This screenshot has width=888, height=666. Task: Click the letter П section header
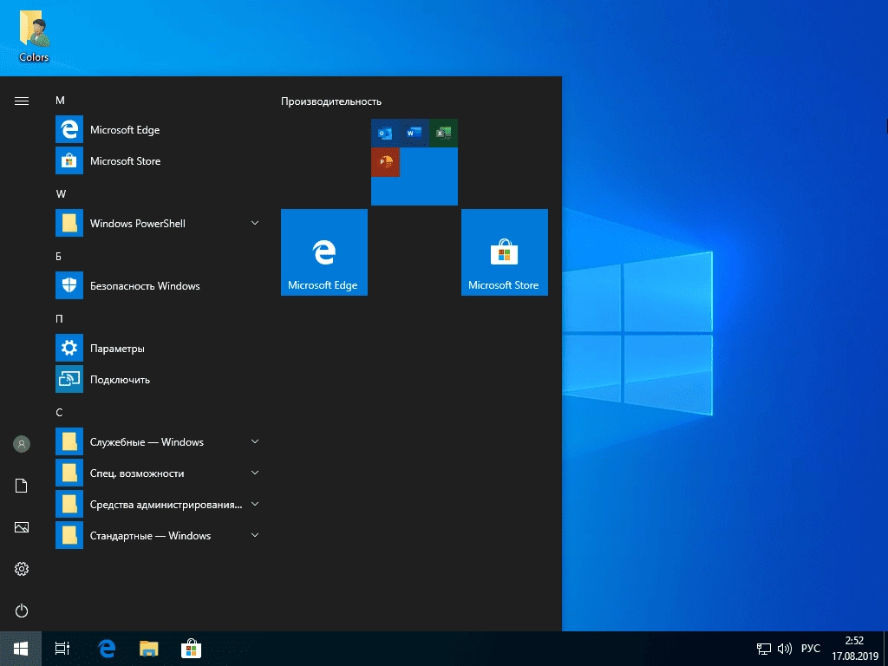tap(59, 319)
